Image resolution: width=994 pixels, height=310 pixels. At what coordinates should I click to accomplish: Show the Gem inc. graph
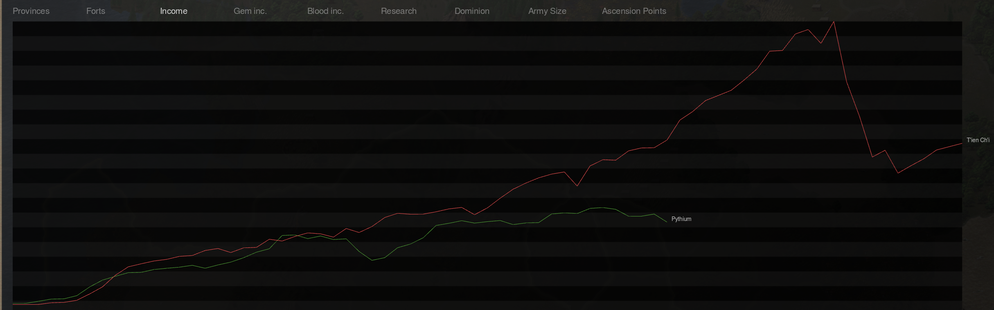click(x=250, y=11)
